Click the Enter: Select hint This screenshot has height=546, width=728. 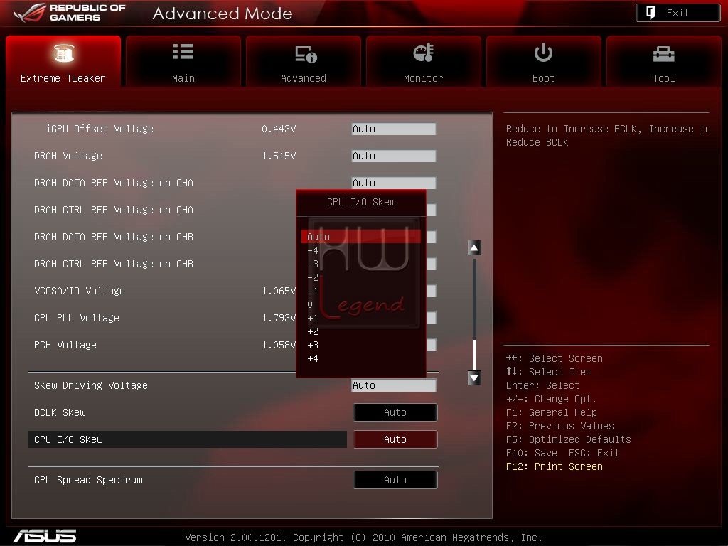[542, 385]
